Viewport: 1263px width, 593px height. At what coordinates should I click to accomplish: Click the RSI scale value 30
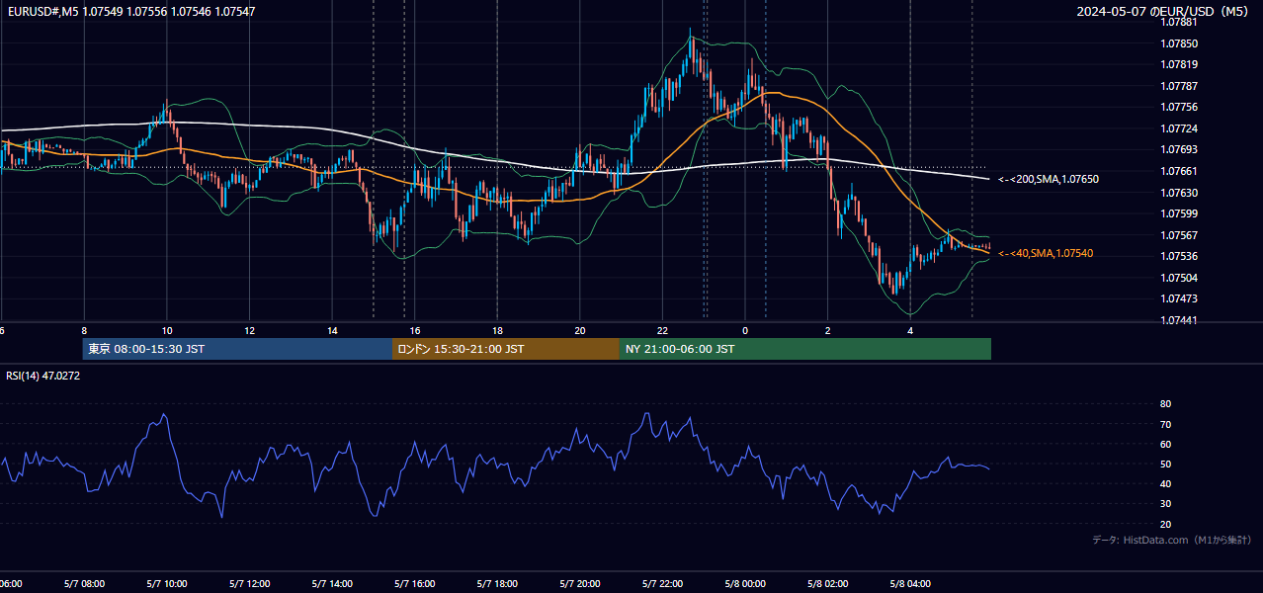pos(1166,504)
